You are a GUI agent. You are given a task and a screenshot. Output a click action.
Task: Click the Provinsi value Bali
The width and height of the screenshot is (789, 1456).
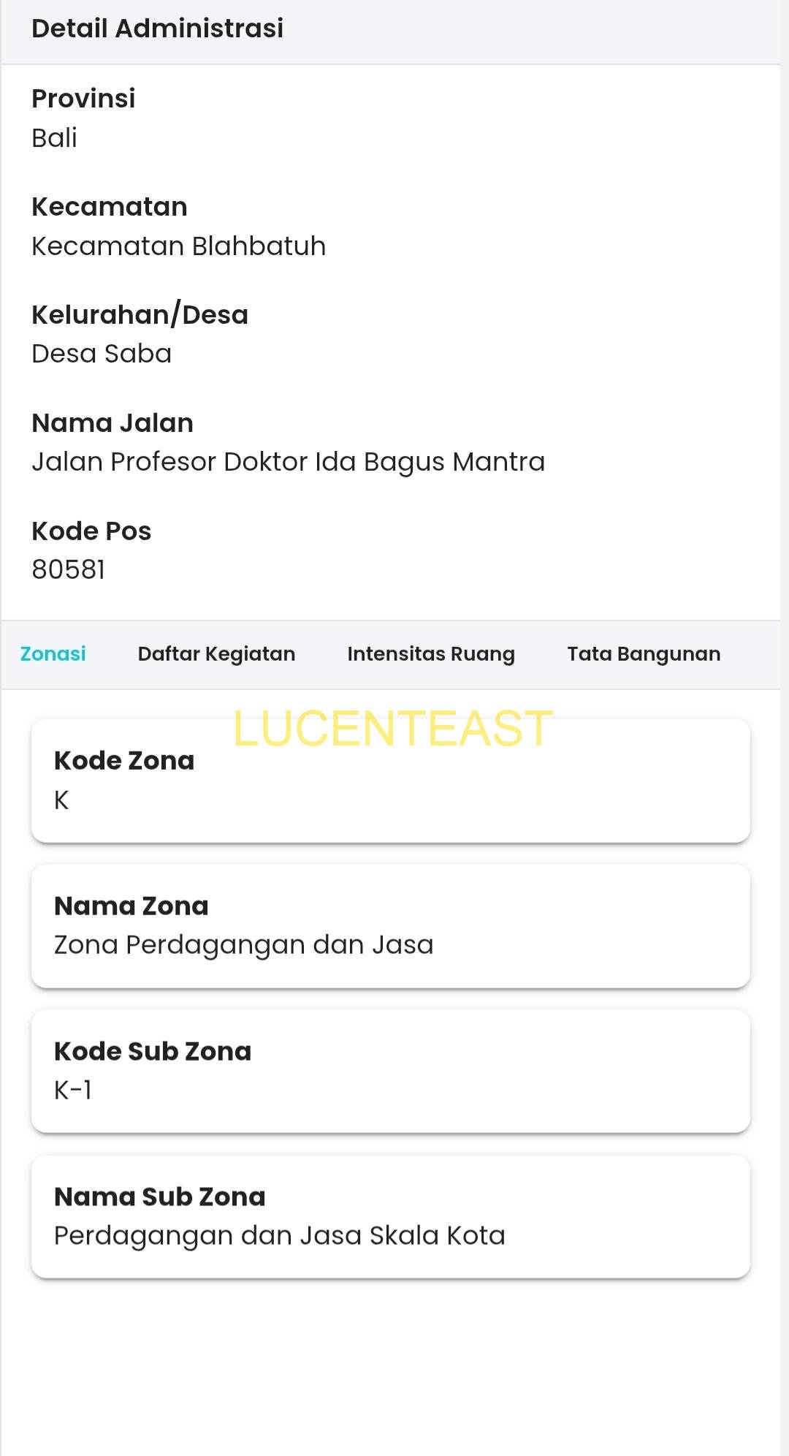point(54,138)
